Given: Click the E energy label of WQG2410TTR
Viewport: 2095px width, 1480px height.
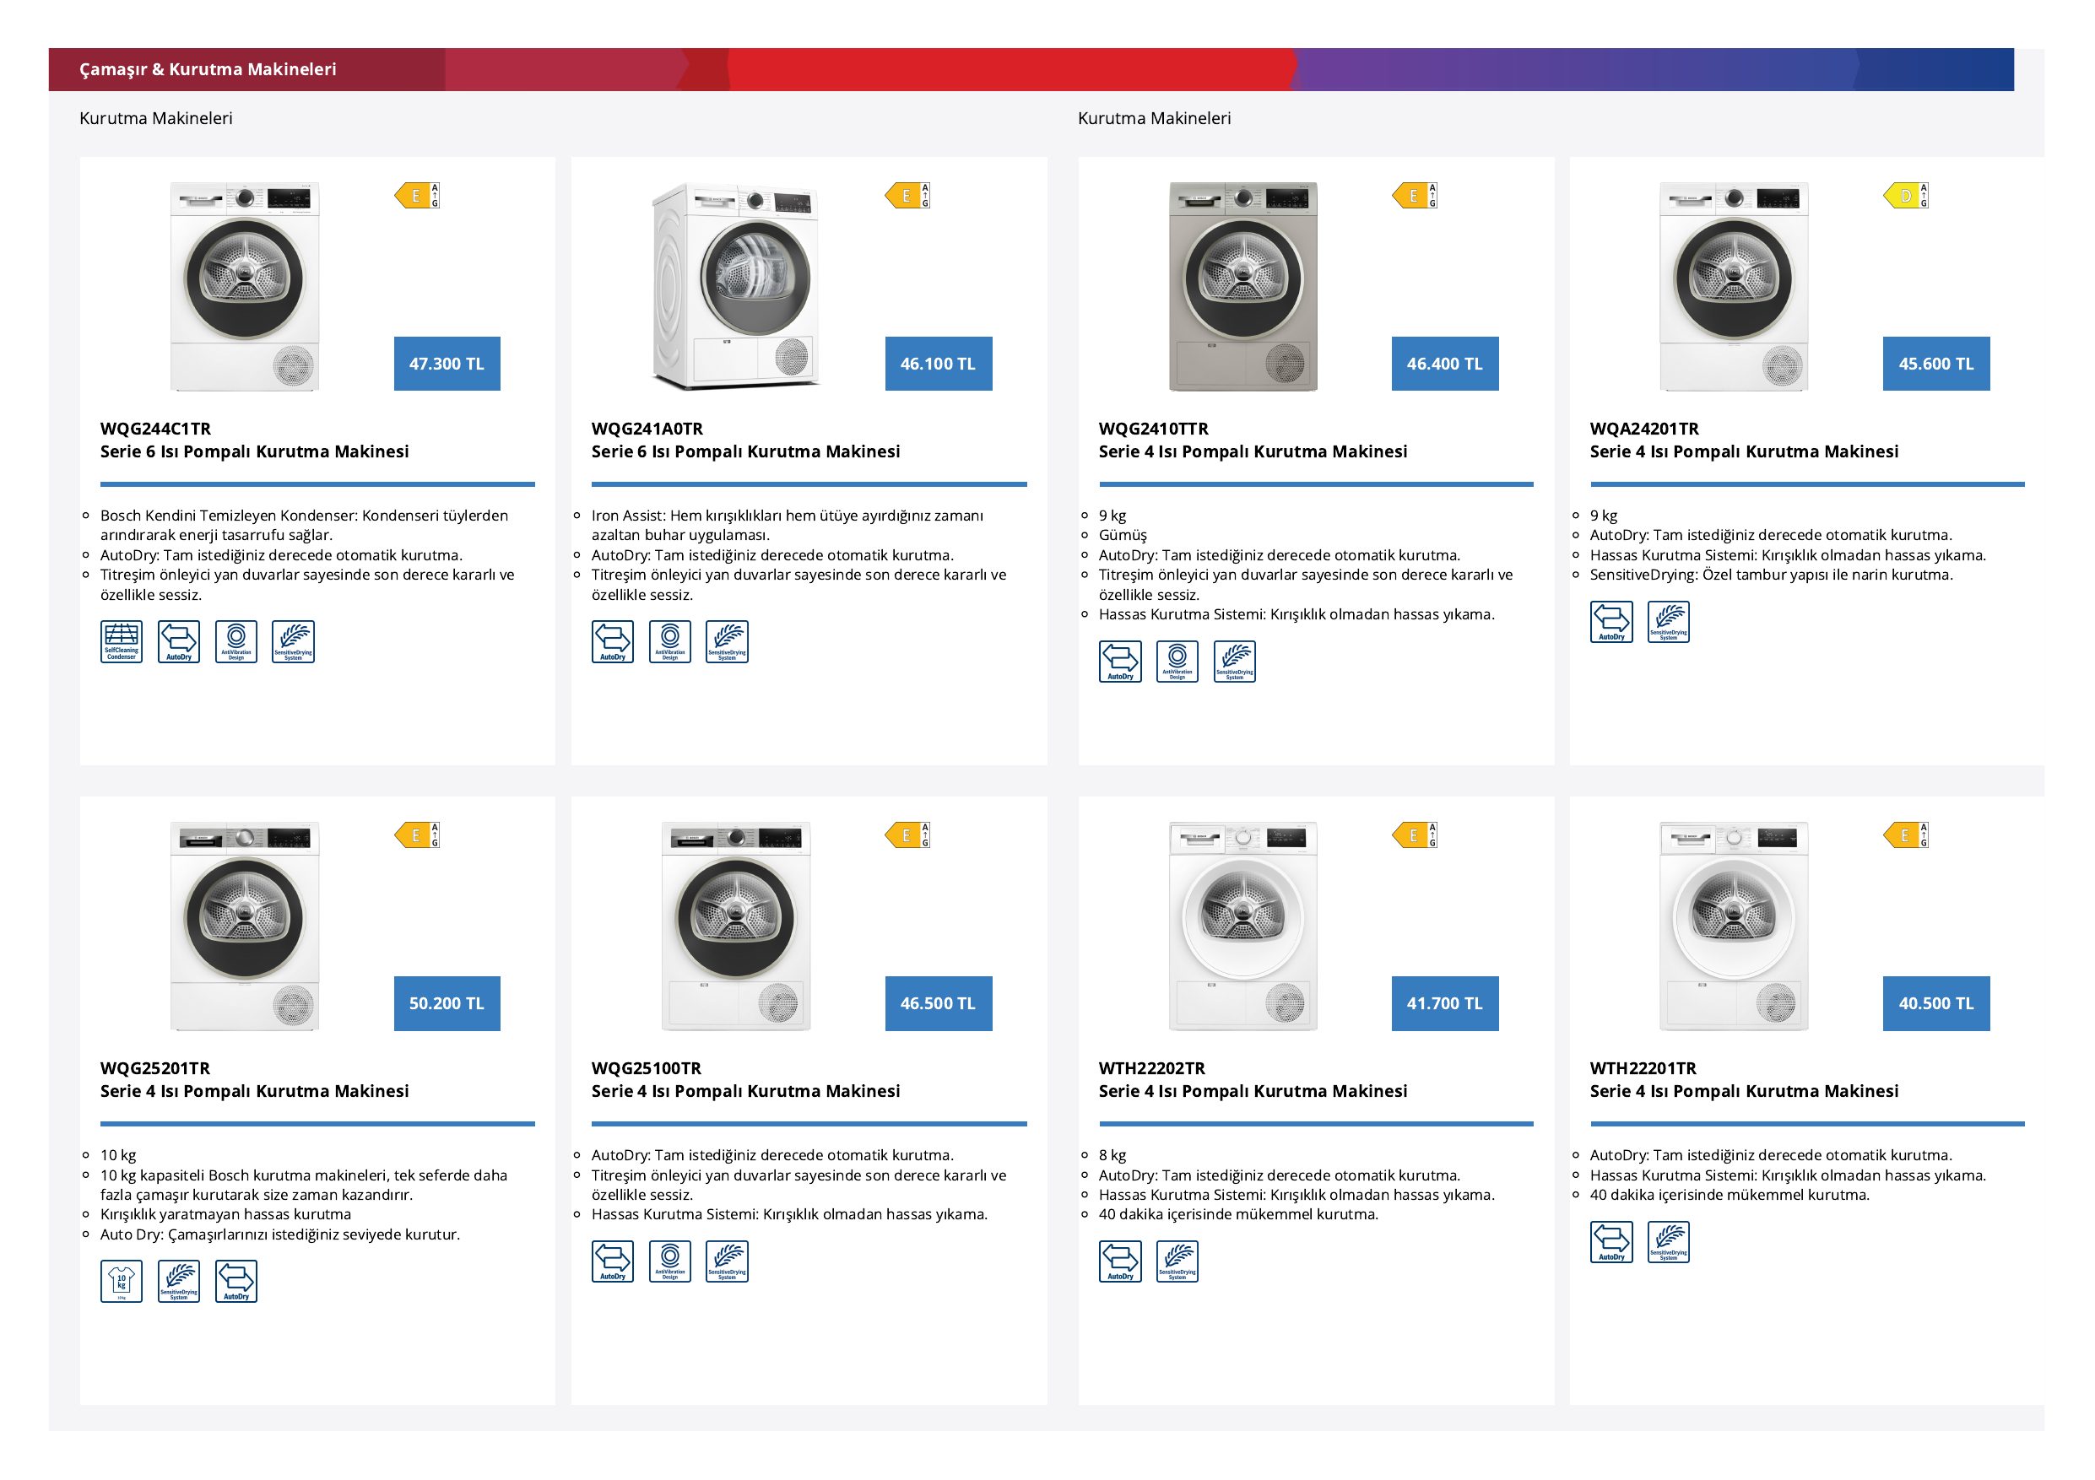Looking at the screenshot, I should (x=1416, y=195).
